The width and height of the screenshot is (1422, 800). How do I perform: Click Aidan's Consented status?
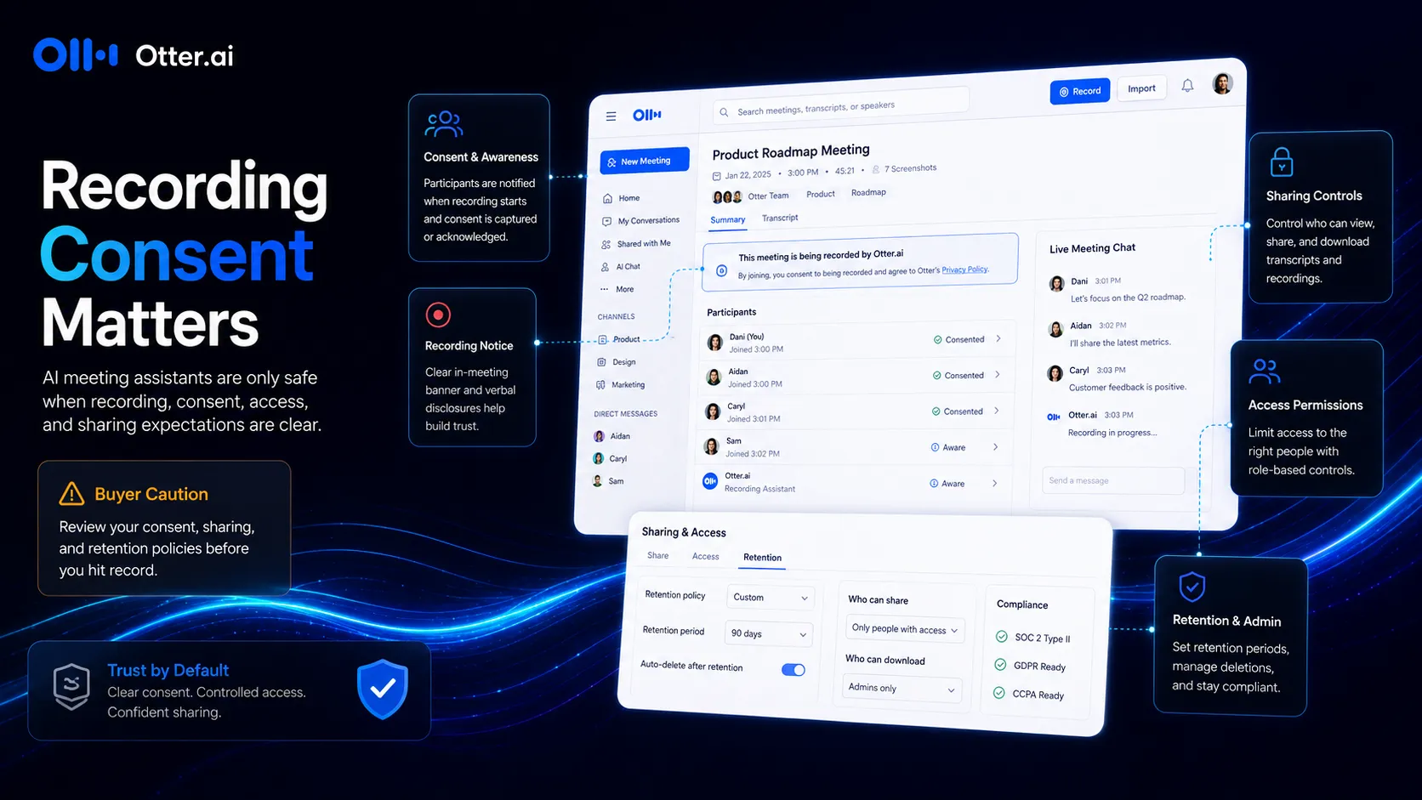[x=958, y=375]
